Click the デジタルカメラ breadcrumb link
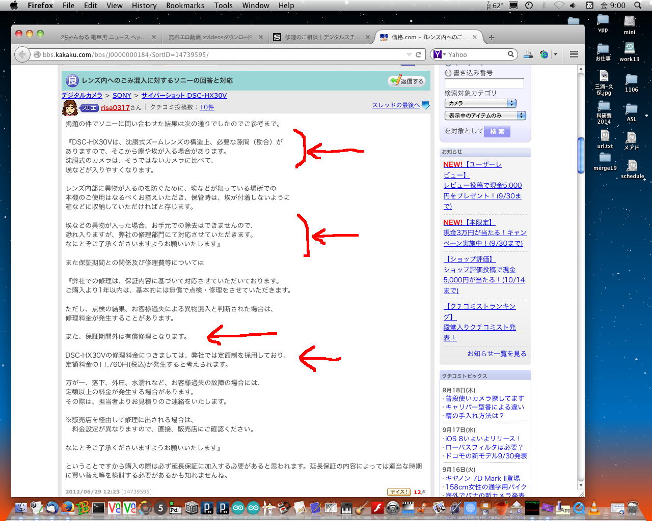652x521 pixels. point(82,96)
